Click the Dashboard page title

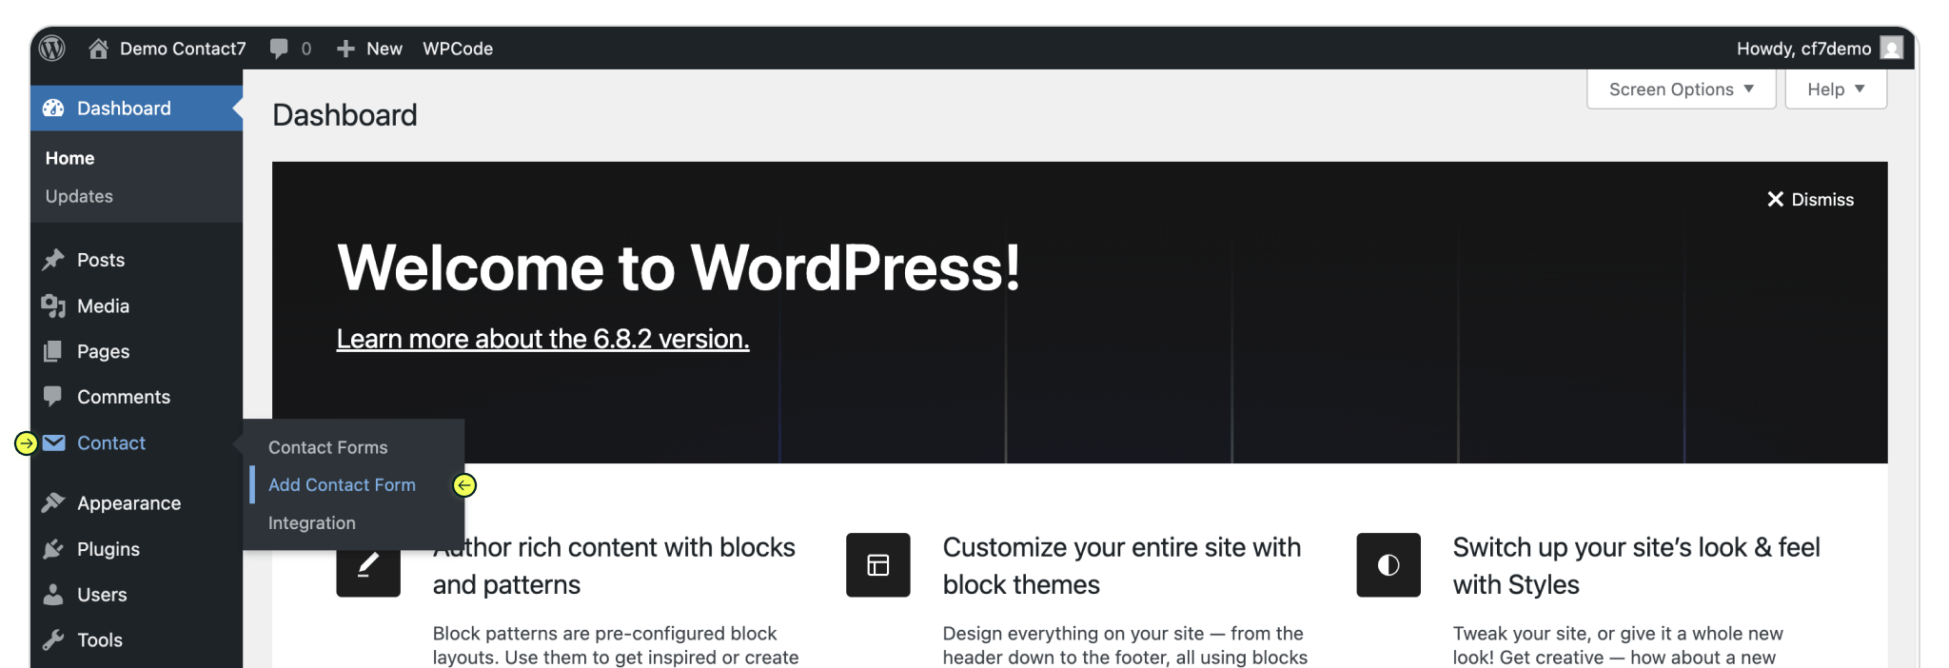(345, 115)
